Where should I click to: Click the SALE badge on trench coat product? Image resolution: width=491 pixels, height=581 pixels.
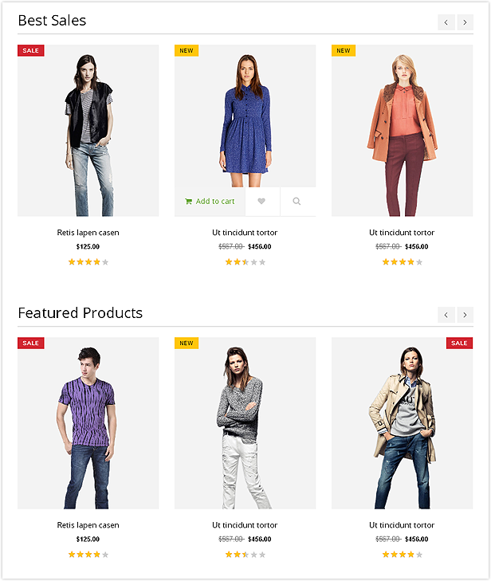point(459,343)
